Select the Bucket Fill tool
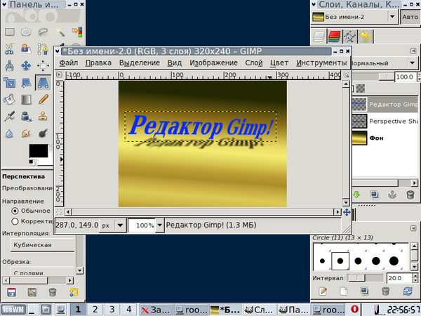This screenshot has height=316, width=421. pyautogui.click(x=10, y=100)
